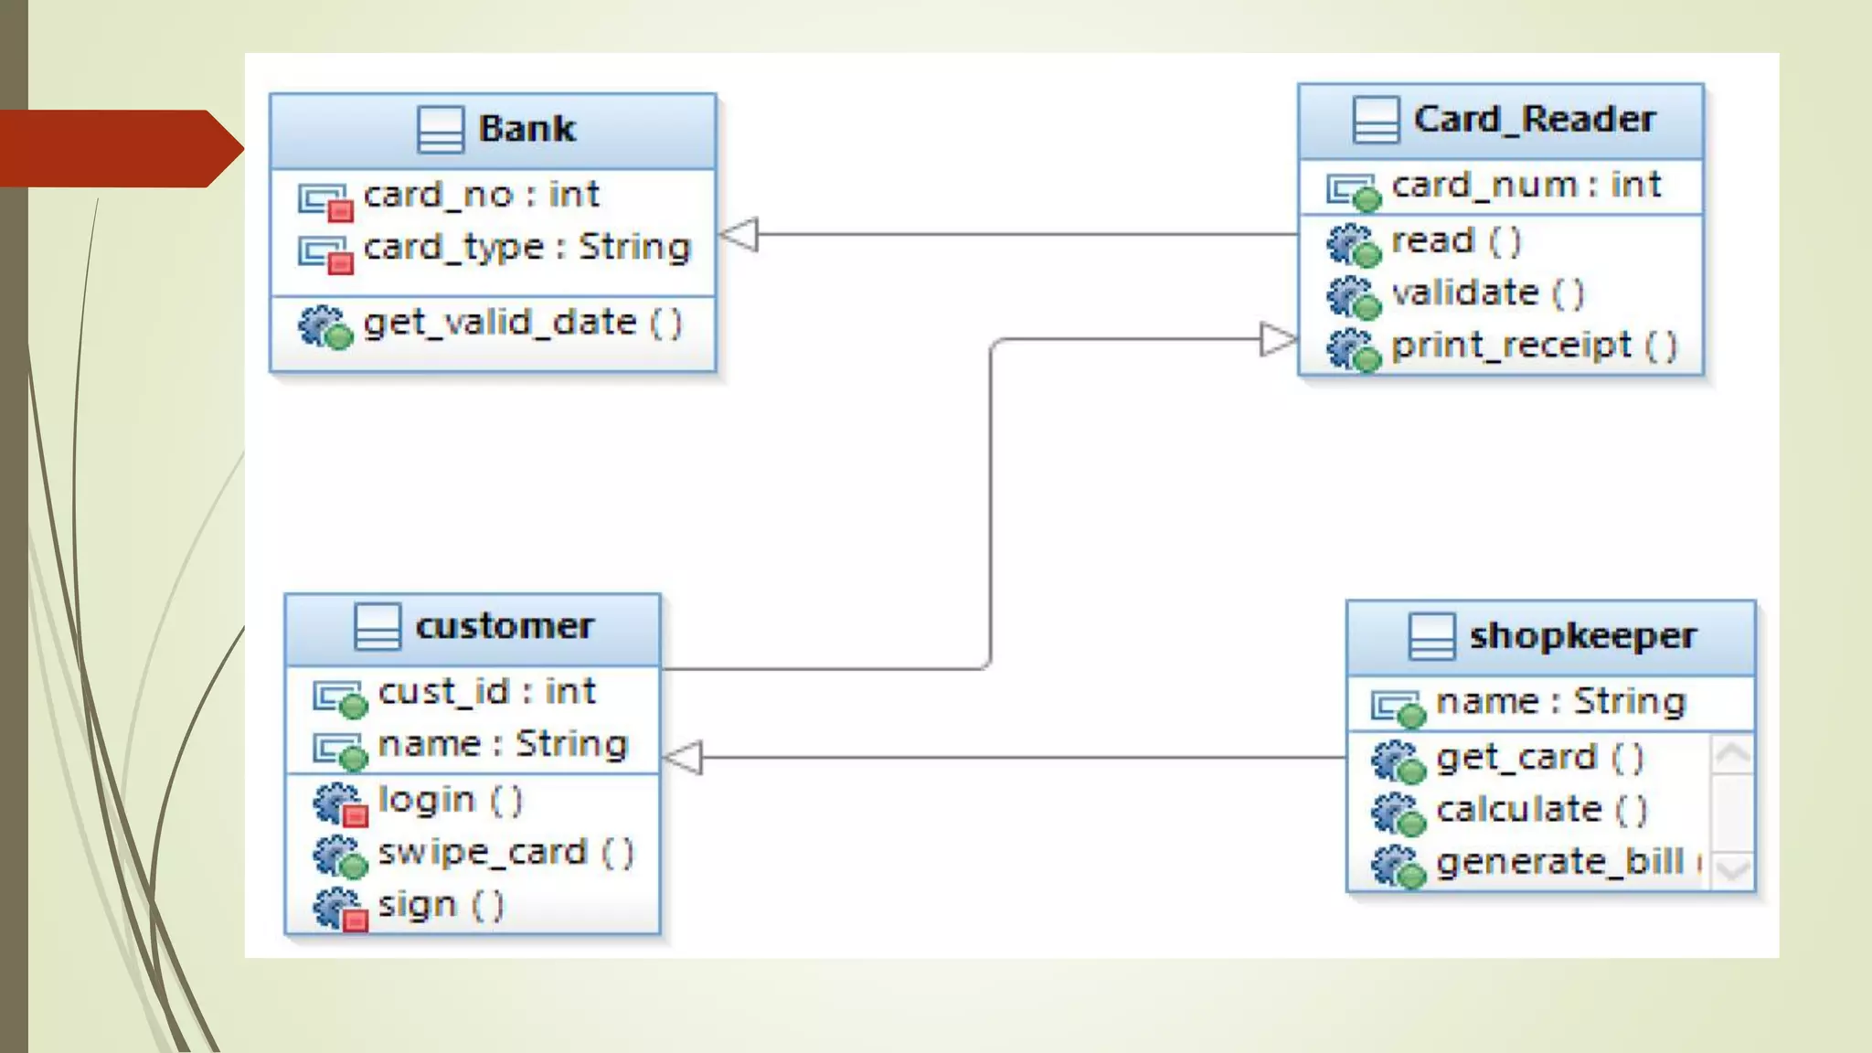Select the calculate () operation
The height and width of the screenshot is (1053, 1872).
tap(1541, 810)
